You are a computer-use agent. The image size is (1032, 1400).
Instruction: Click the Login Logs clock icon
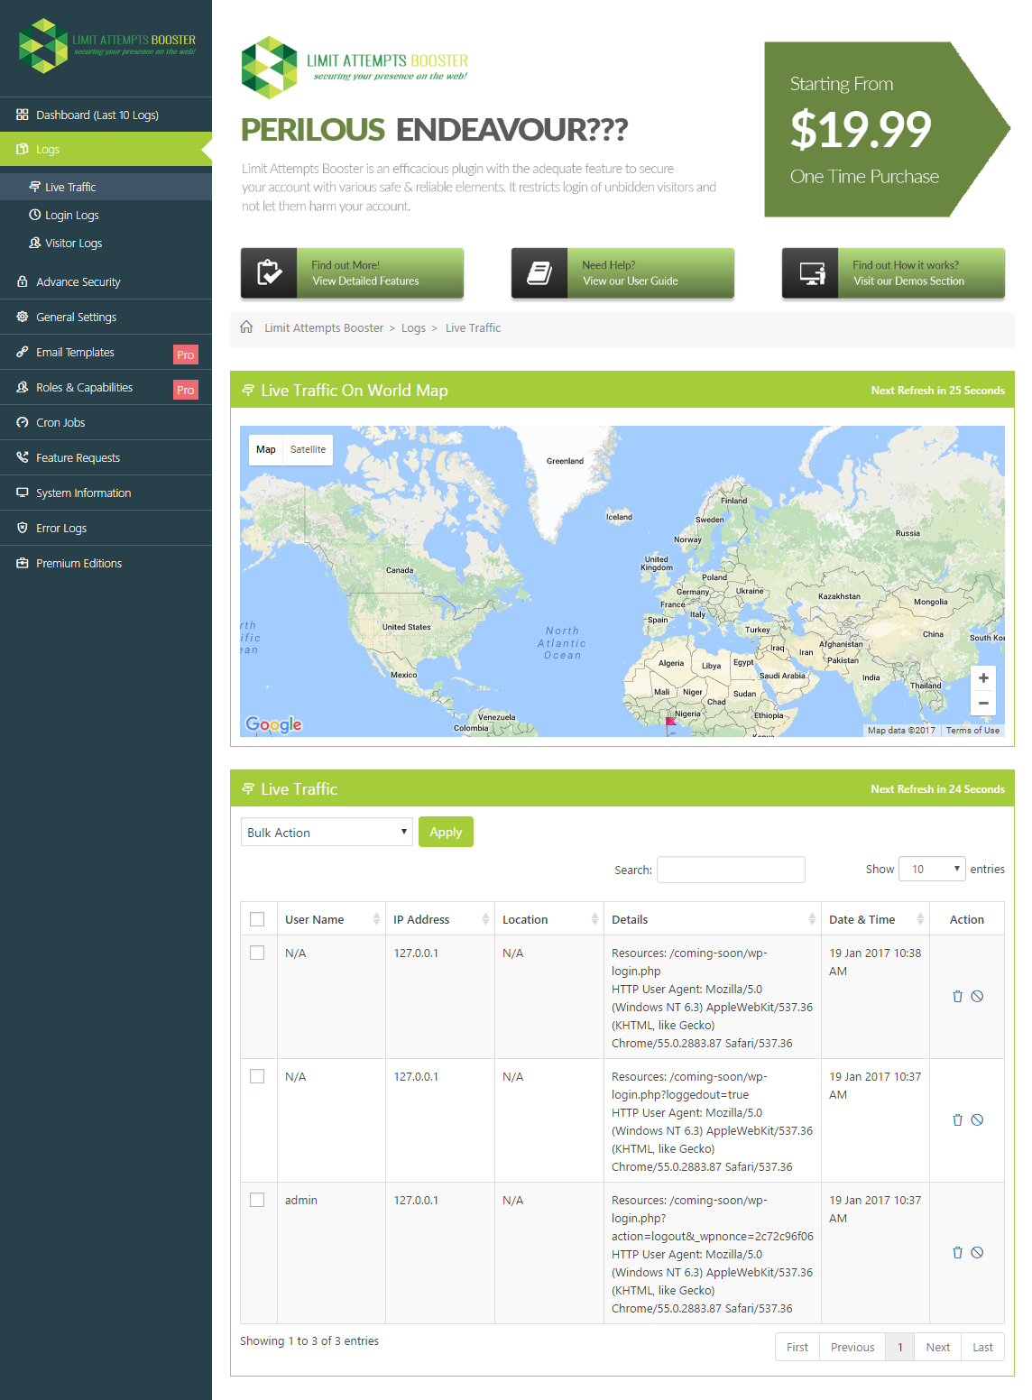point(34,215)
